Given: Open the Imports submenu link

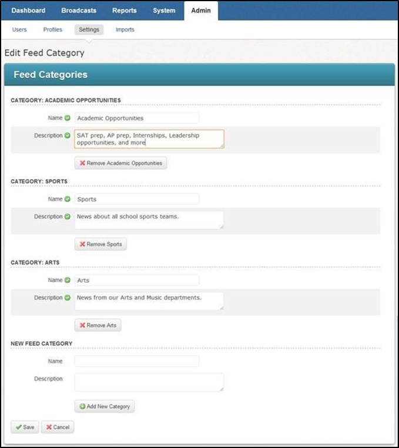Looking at the screenshot, I should 125,30.
